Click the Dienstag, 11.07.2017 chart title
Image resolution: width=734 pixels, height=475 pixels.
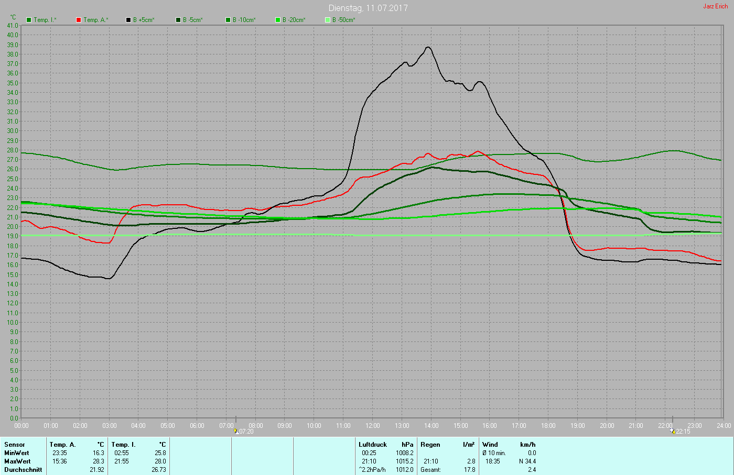(368, 8)
